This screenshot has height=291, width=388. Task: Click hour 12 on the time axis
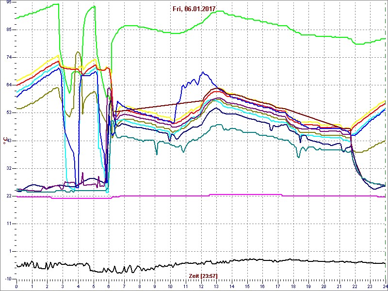pyautogui.click(x=201, y=286)
